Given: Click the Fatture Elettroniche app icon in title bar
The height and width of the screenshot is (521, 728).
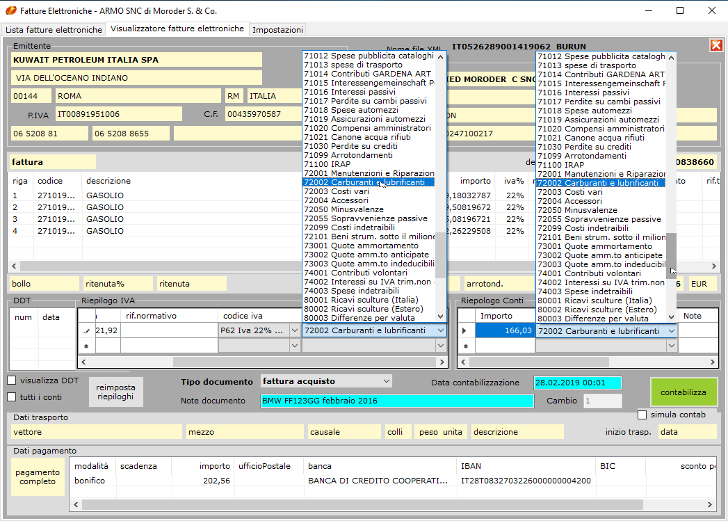Looking at the screenshot, I should point(10,11).
